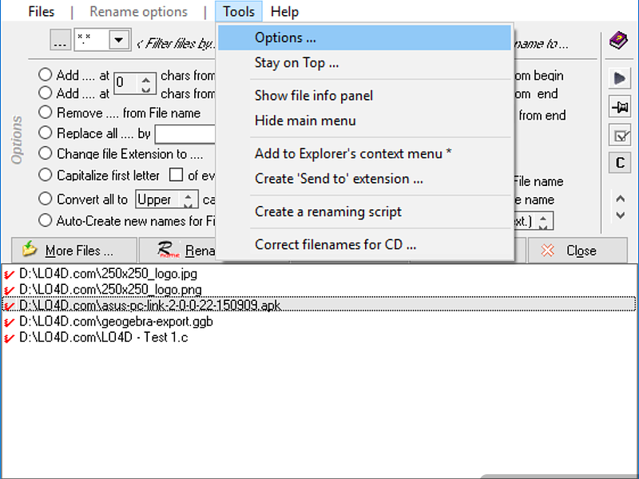The image size is (639, 479).
Task: Choose 'Options ...' in Tools menu
Action: click(x=364, y=38)
